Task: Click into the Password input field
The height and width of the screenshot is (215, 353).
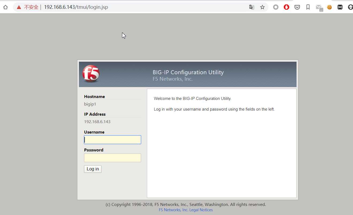Action: (112, 158)
